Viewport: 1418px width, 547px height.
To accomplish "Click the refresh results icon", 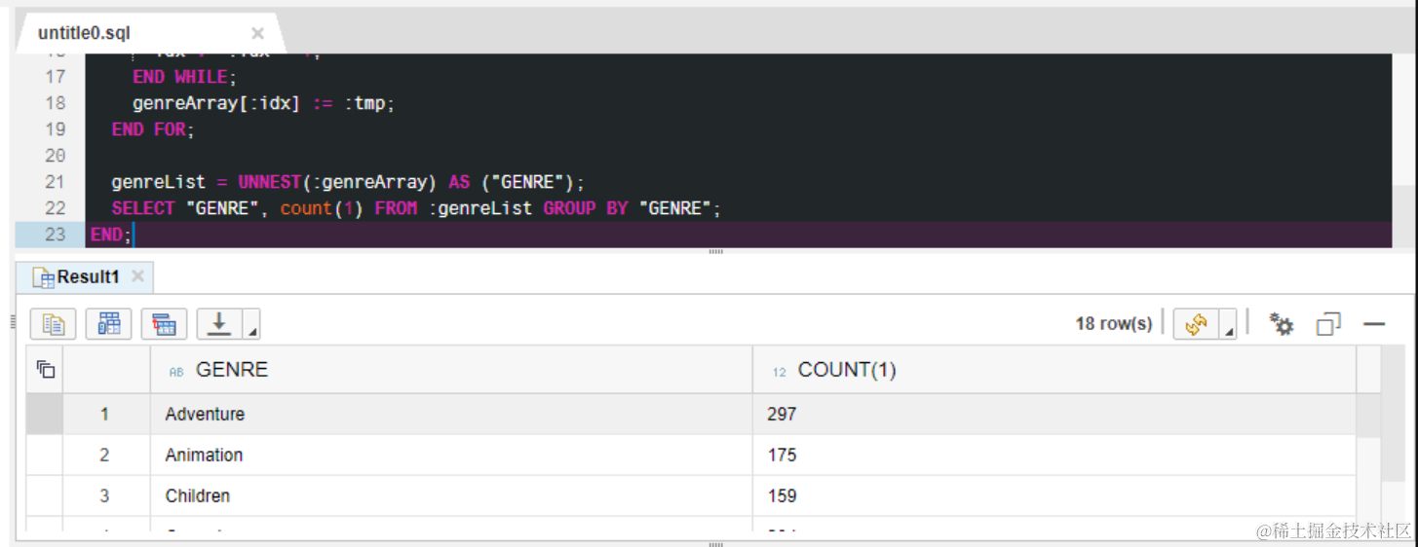I will point(1196,324).
